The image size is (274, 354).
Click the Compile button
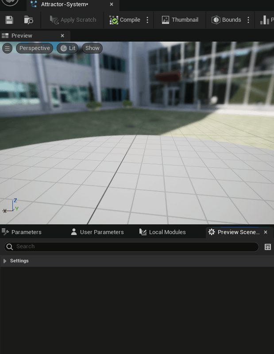(x=125, y=20)
